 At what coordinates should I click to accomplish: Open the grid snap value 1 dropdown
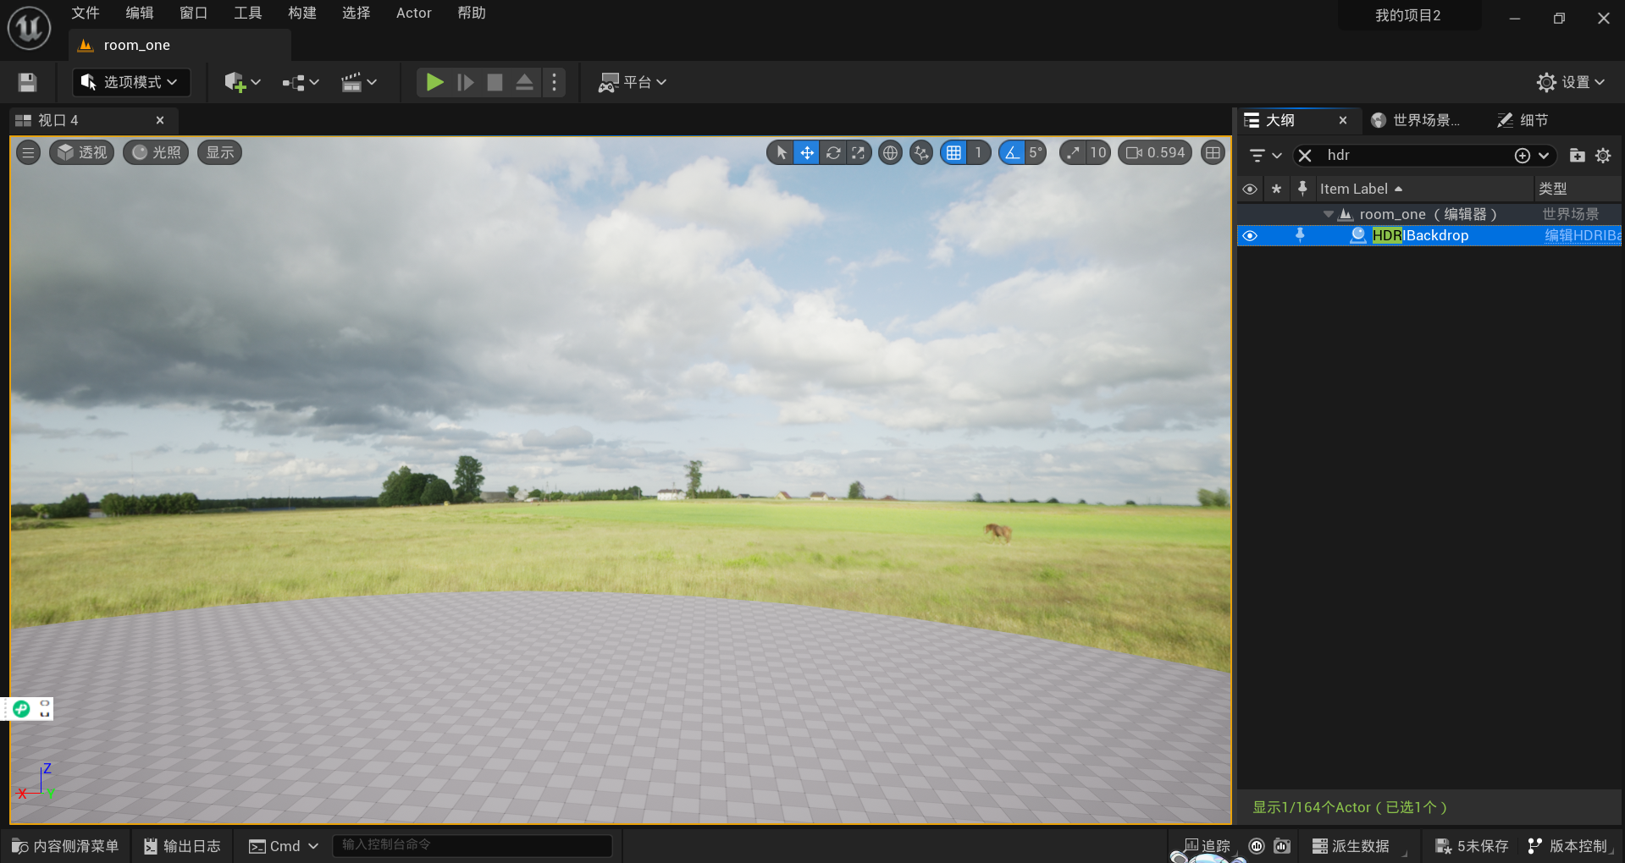coord(978,152)
